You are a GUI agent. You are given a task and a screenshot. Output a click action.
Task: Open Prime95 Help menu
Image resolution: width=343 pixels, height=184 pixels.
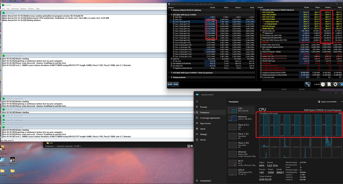pos(38,9)
